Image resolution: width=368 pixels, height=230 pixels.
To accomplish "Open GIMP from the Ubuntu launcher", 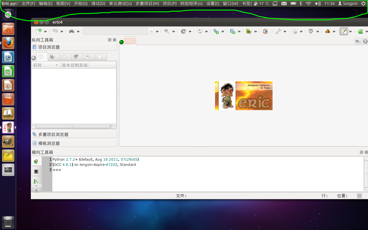I will coord(8,142).
